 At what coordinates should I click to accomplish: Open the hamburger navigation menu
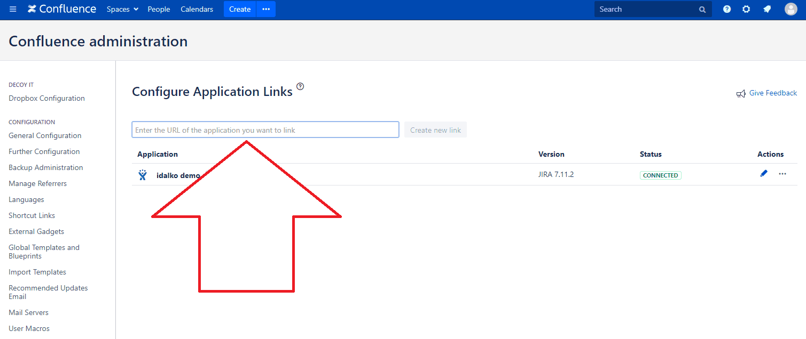pyautogui.click(x=13, y=9)
